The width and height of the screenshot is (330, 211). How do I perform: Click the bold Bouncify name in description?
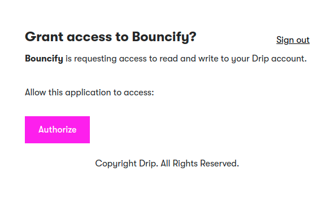[x=44, y=59]
